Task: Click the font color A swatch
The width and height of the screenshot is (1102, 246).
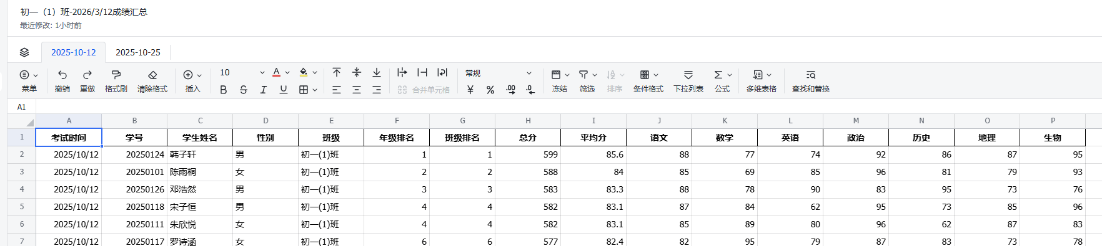Action: (x=277, y=73)
